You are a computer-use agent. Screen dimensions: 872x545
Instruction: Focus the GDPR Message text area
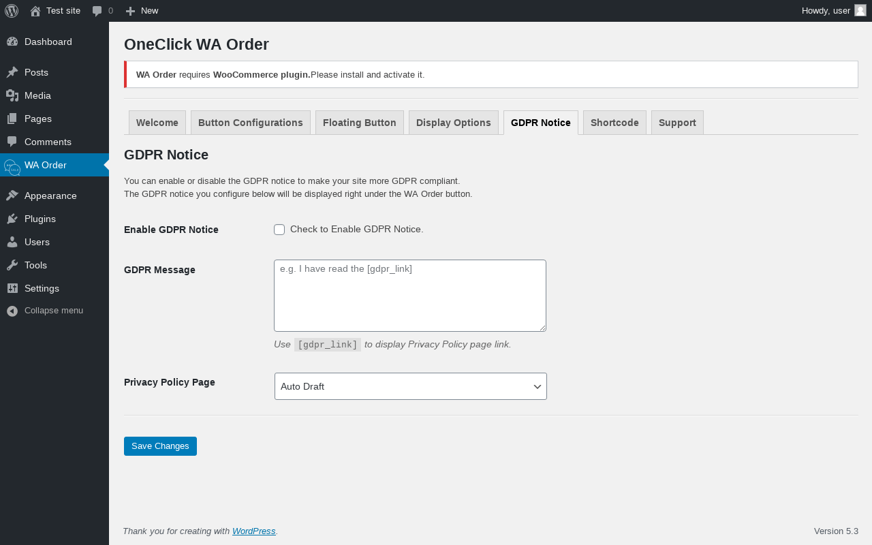410,296
